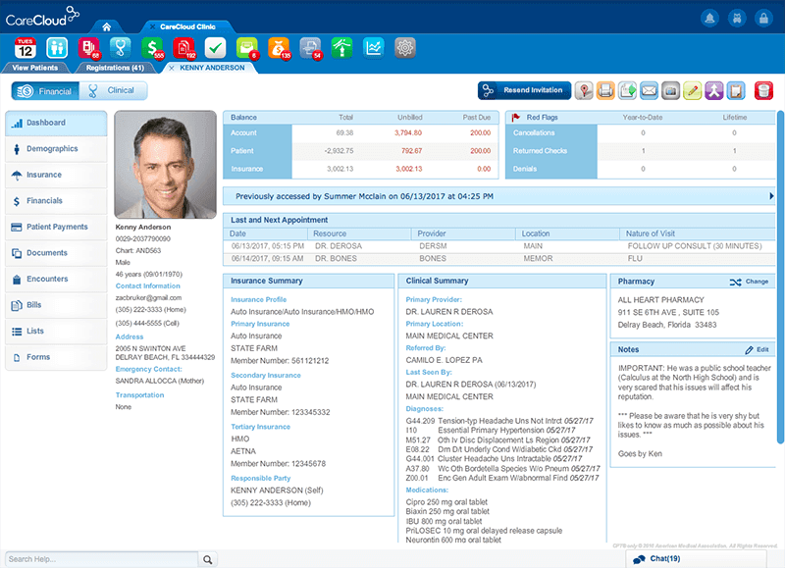The height and width of the screenshot is (569, 785).
Task: Open messages icon with 8 notifications
Action: (x=247, y=47)
